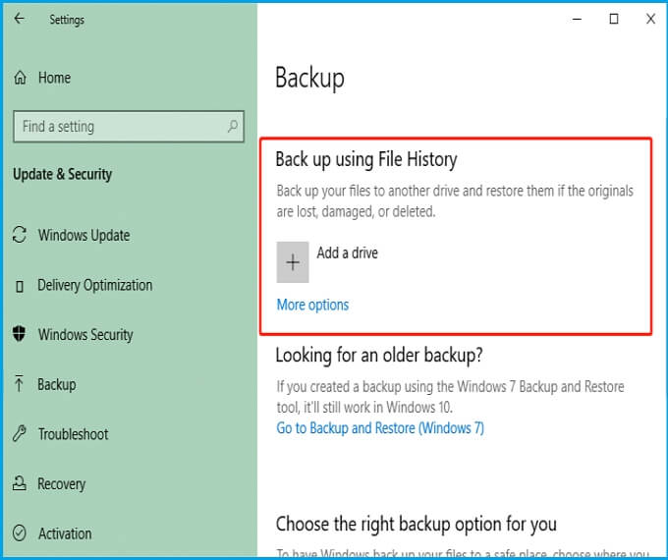The width and height of the screenshot is (668, 560).
Task: Click the back arrow icon
Action: tap(19, 19)
